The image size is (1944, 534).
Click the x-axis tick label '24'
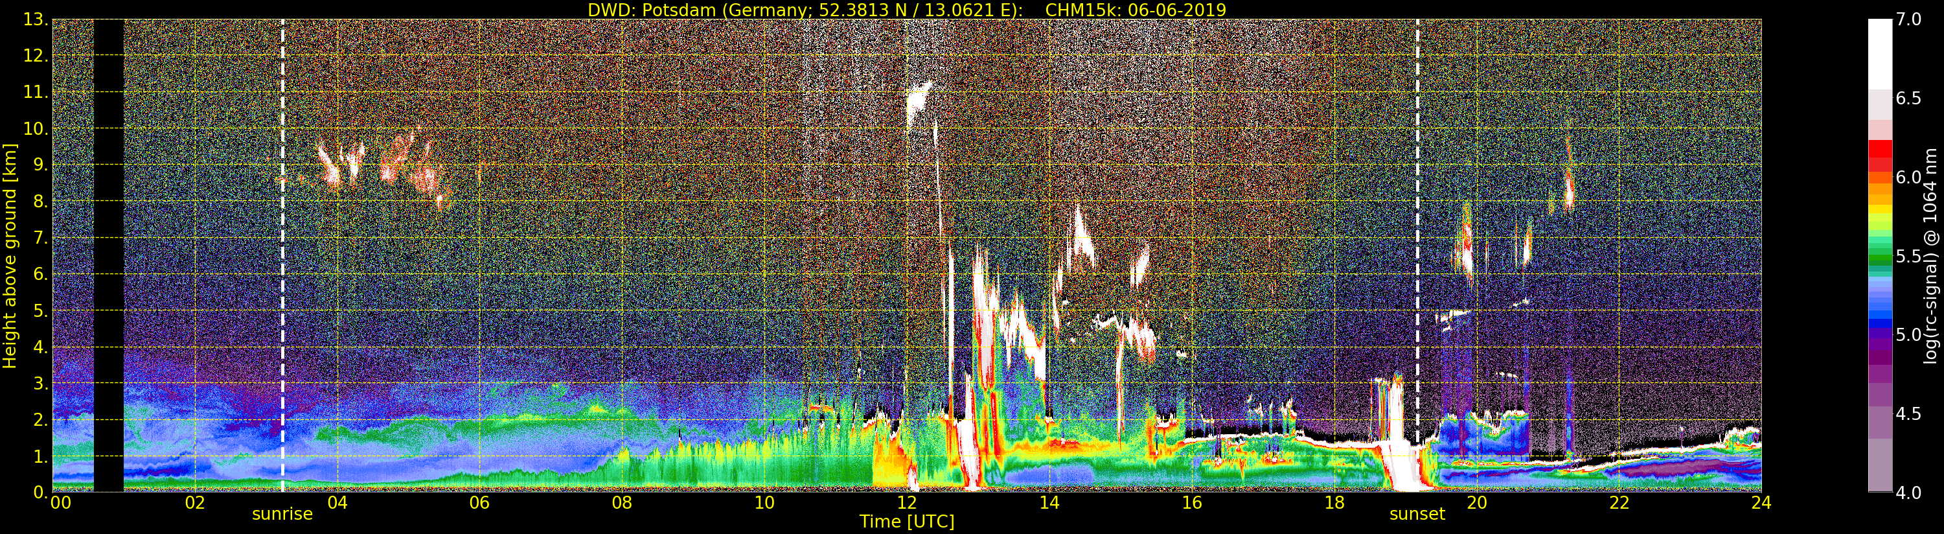[1761, 502]
